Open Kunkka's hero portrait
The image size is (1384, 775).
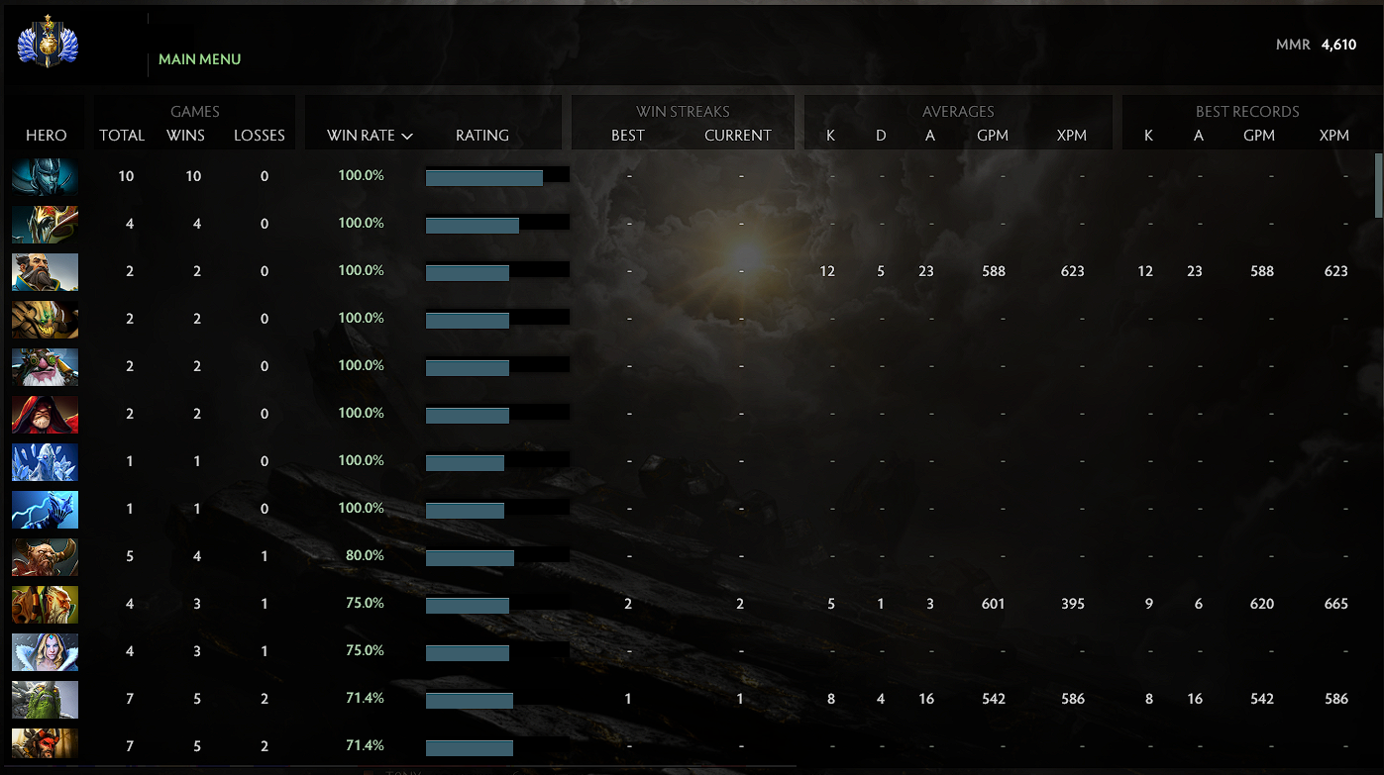pos(45,271)
